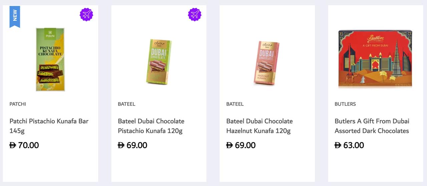427x186 pixels.
Task: Open the pink Bateel Hazelnut Kunafa bar image
Action: (267, 62)
